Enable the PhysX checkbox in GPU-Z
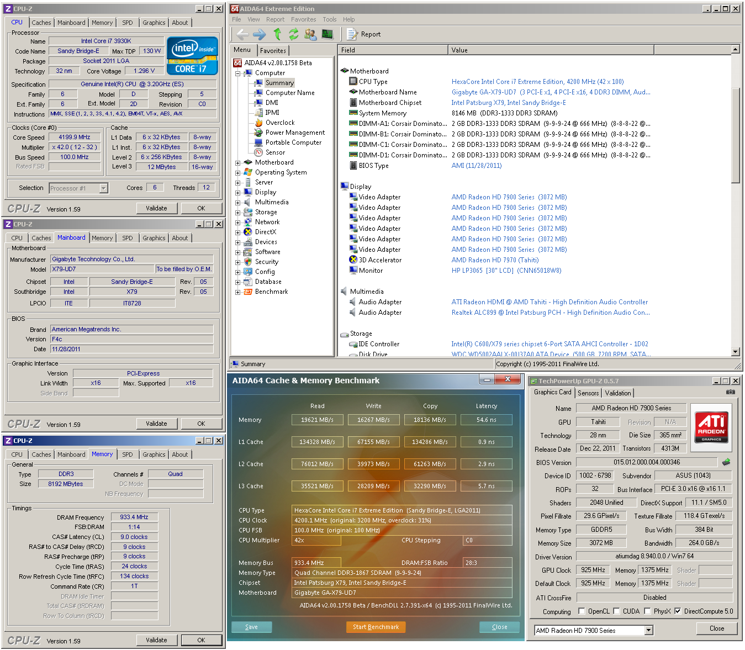745x650 pixels. click(x=647, y=611)
